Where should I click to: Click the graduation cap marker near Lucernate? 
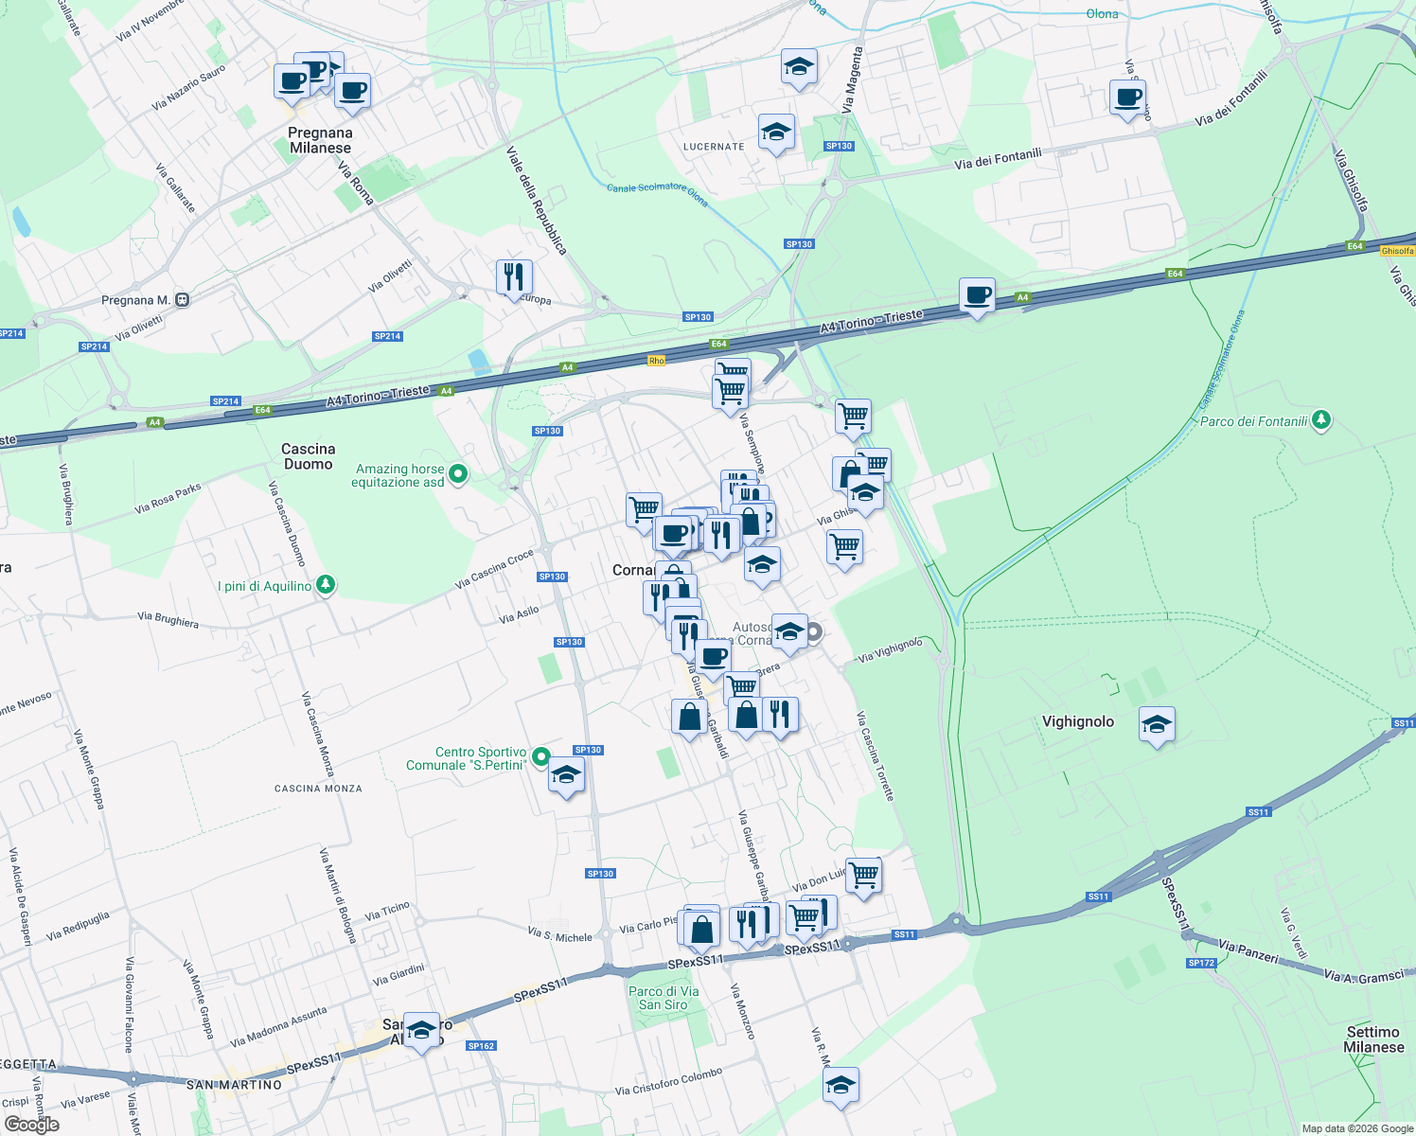(x=775, y=132)
